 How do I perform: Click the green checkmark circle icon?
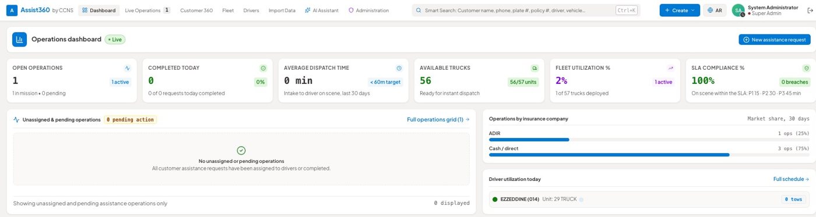[x=241, y=150]
